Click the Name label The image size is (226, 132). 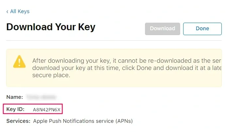14,97
